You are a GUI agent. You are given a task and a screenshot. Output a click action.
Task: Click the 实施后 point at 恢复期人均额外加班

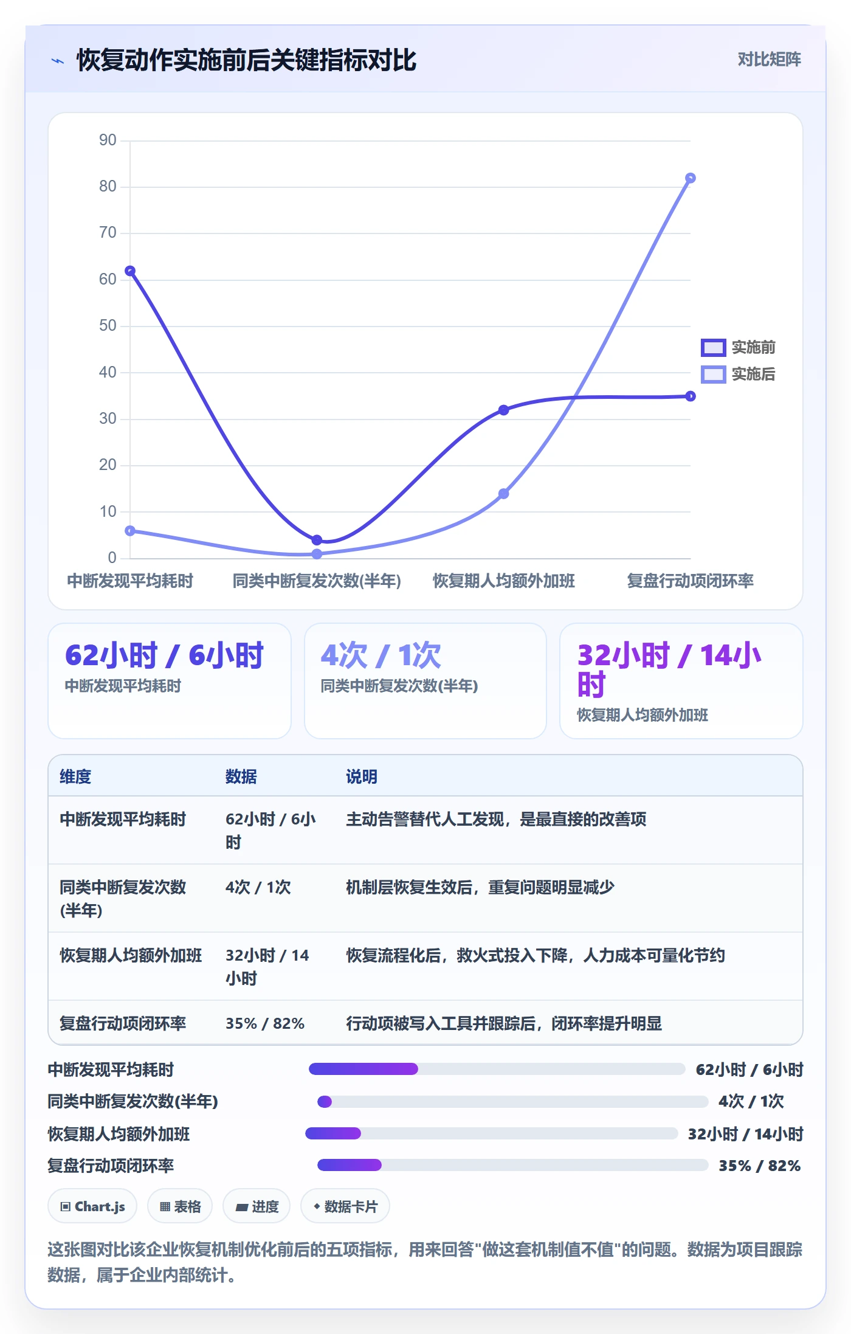(x=503, y=494)
